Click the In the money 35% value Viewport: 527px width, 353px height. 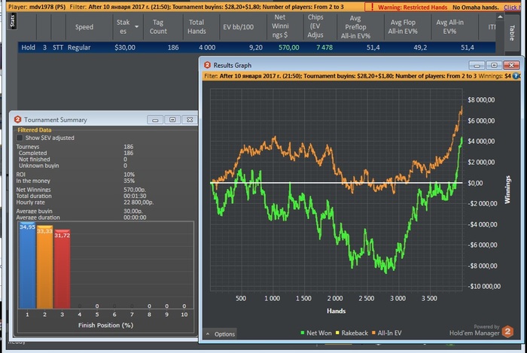(x=129, y=181)
